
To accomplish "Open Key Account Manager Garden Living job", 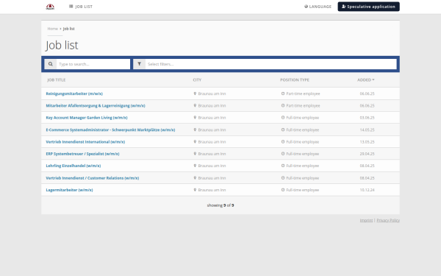I will click(x=87, y=118).
